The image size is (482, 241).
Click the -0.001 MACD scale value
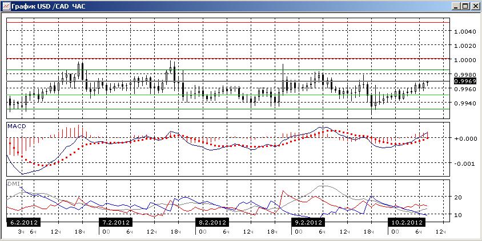(465, 164)
